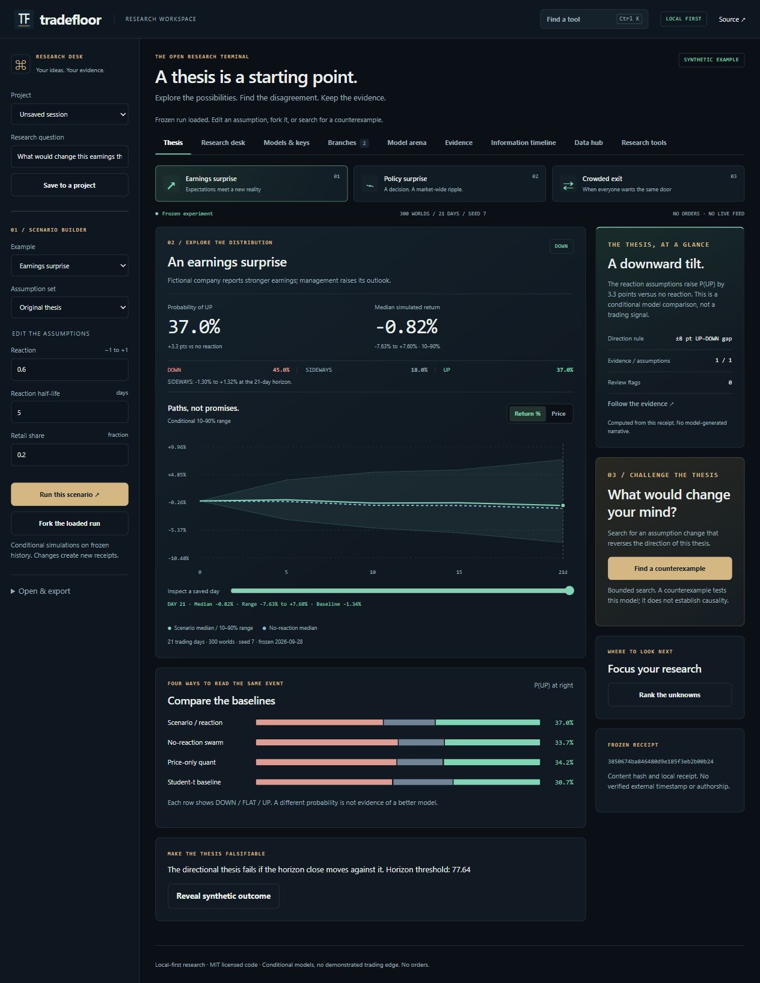This screenshot has width=760, height=983.
Task: Open the Research desk tab
Action: (223, 143)
